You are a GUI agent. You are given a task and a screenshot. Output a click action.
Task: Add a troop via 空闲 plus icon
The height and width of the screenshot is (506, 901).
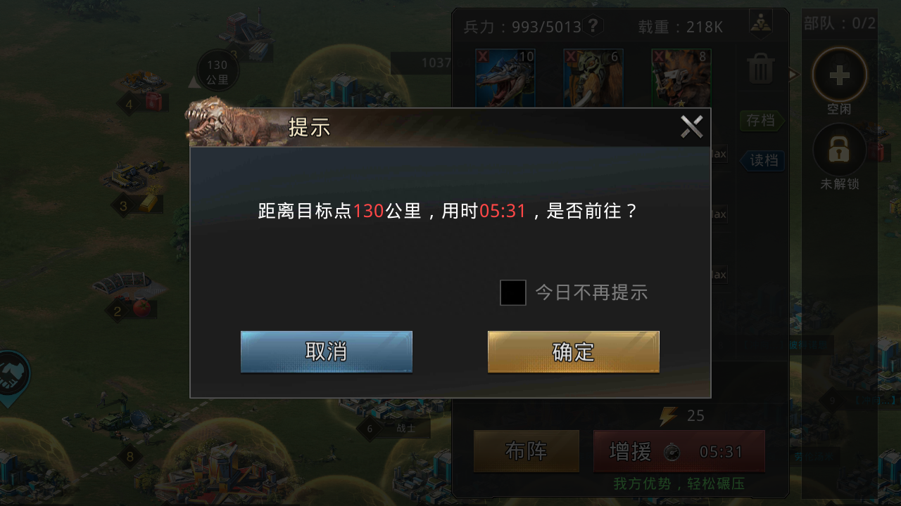click(840, 75)
